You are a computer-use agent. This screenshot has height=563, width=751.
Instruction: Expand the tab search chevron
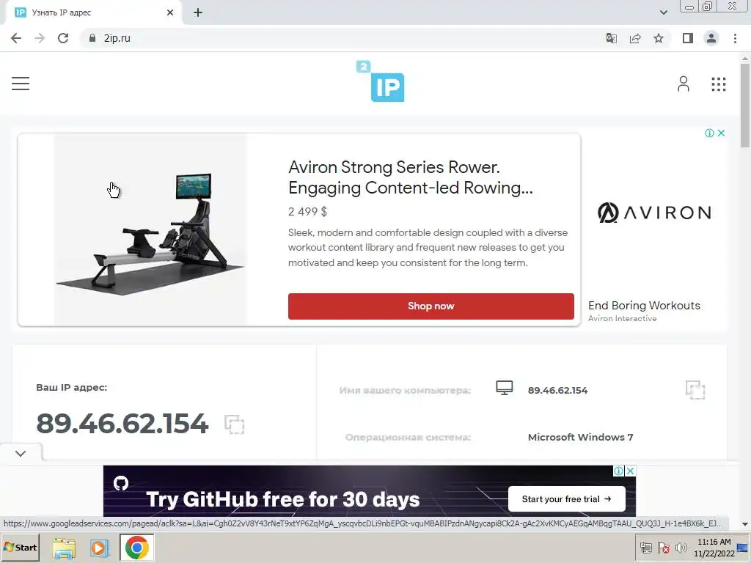tap(663, 12)
